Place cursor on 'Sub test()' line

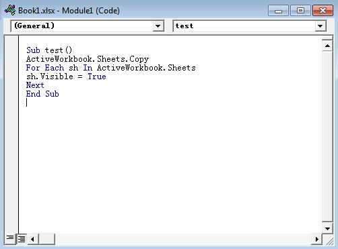click(x=49, y=50)
